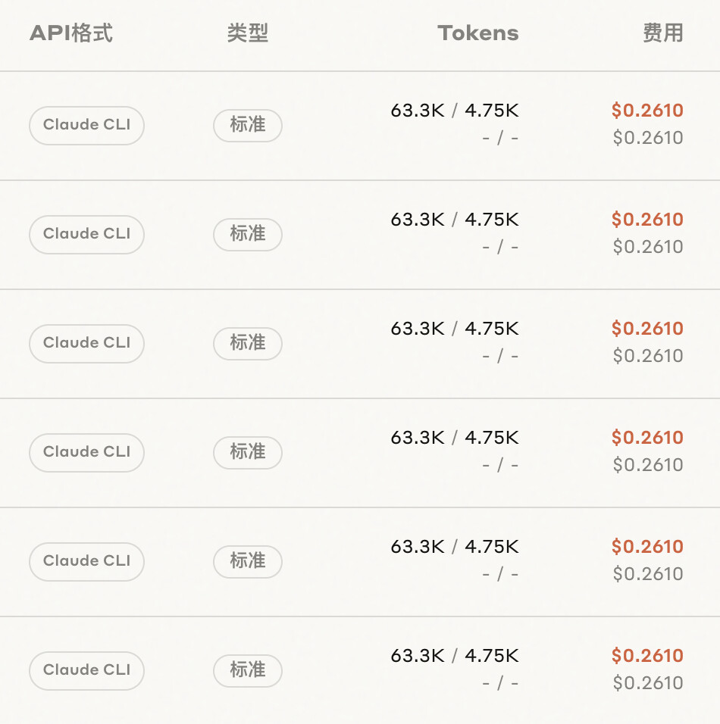Select the 标准 tag in third row
Image resolution: width=720 pixels, height=724 pixels.
[x=248, y=343]
